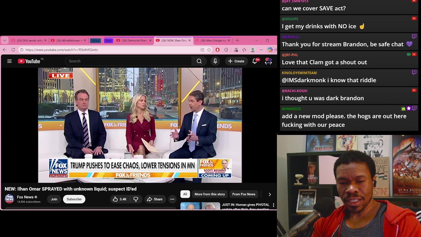Open options for the Homan suggested video
Viewport: 421px width, 237px height.
(273, 205)
